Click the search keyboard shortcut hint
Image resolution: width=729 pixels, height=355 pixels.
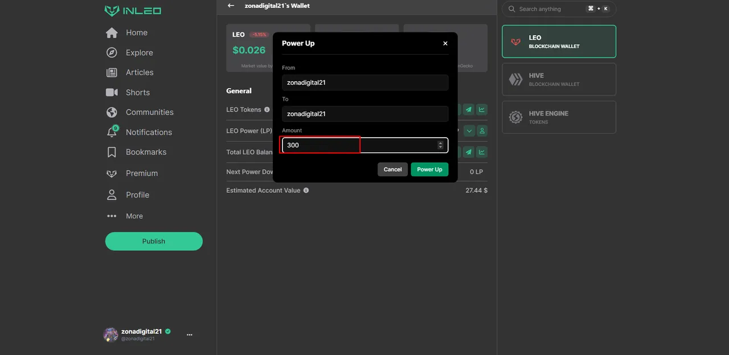598,9
